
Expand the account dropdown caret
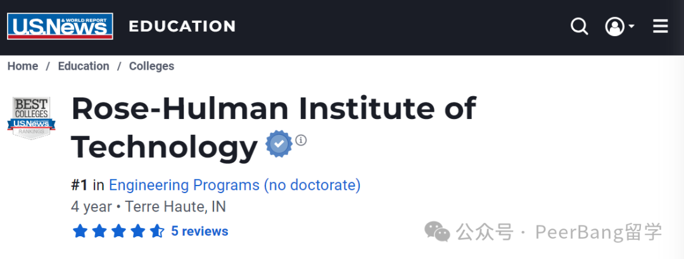[631, 26]
